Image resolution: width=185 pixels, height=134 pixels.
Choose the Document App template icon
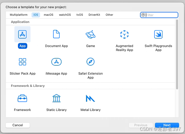(56, 34)
